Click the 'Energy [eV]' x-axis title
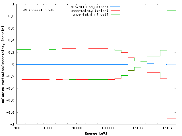The height and width of the screenshot is (136, 182). click(96, 133)
